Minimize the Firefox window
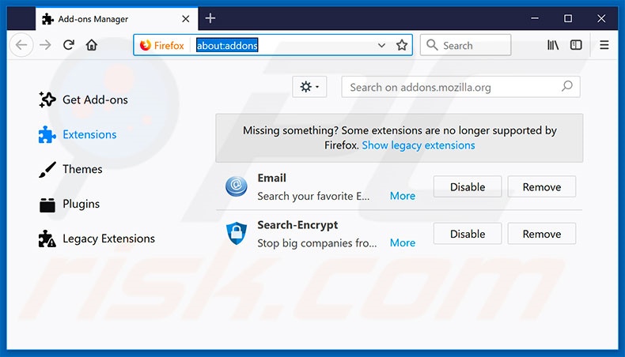 (x=535, y=18)
